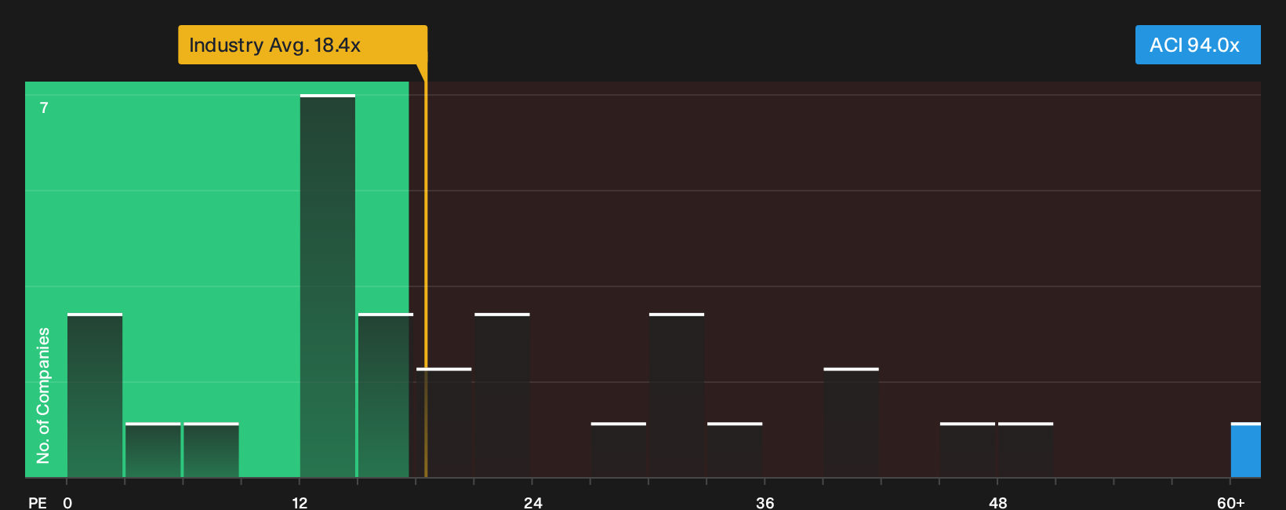
Task: Click the '12' x-axis label
Action: 300,502
